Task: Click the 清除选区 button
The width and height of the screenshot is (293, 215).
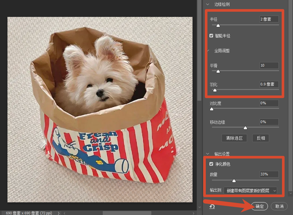Action: coord(234,138)
